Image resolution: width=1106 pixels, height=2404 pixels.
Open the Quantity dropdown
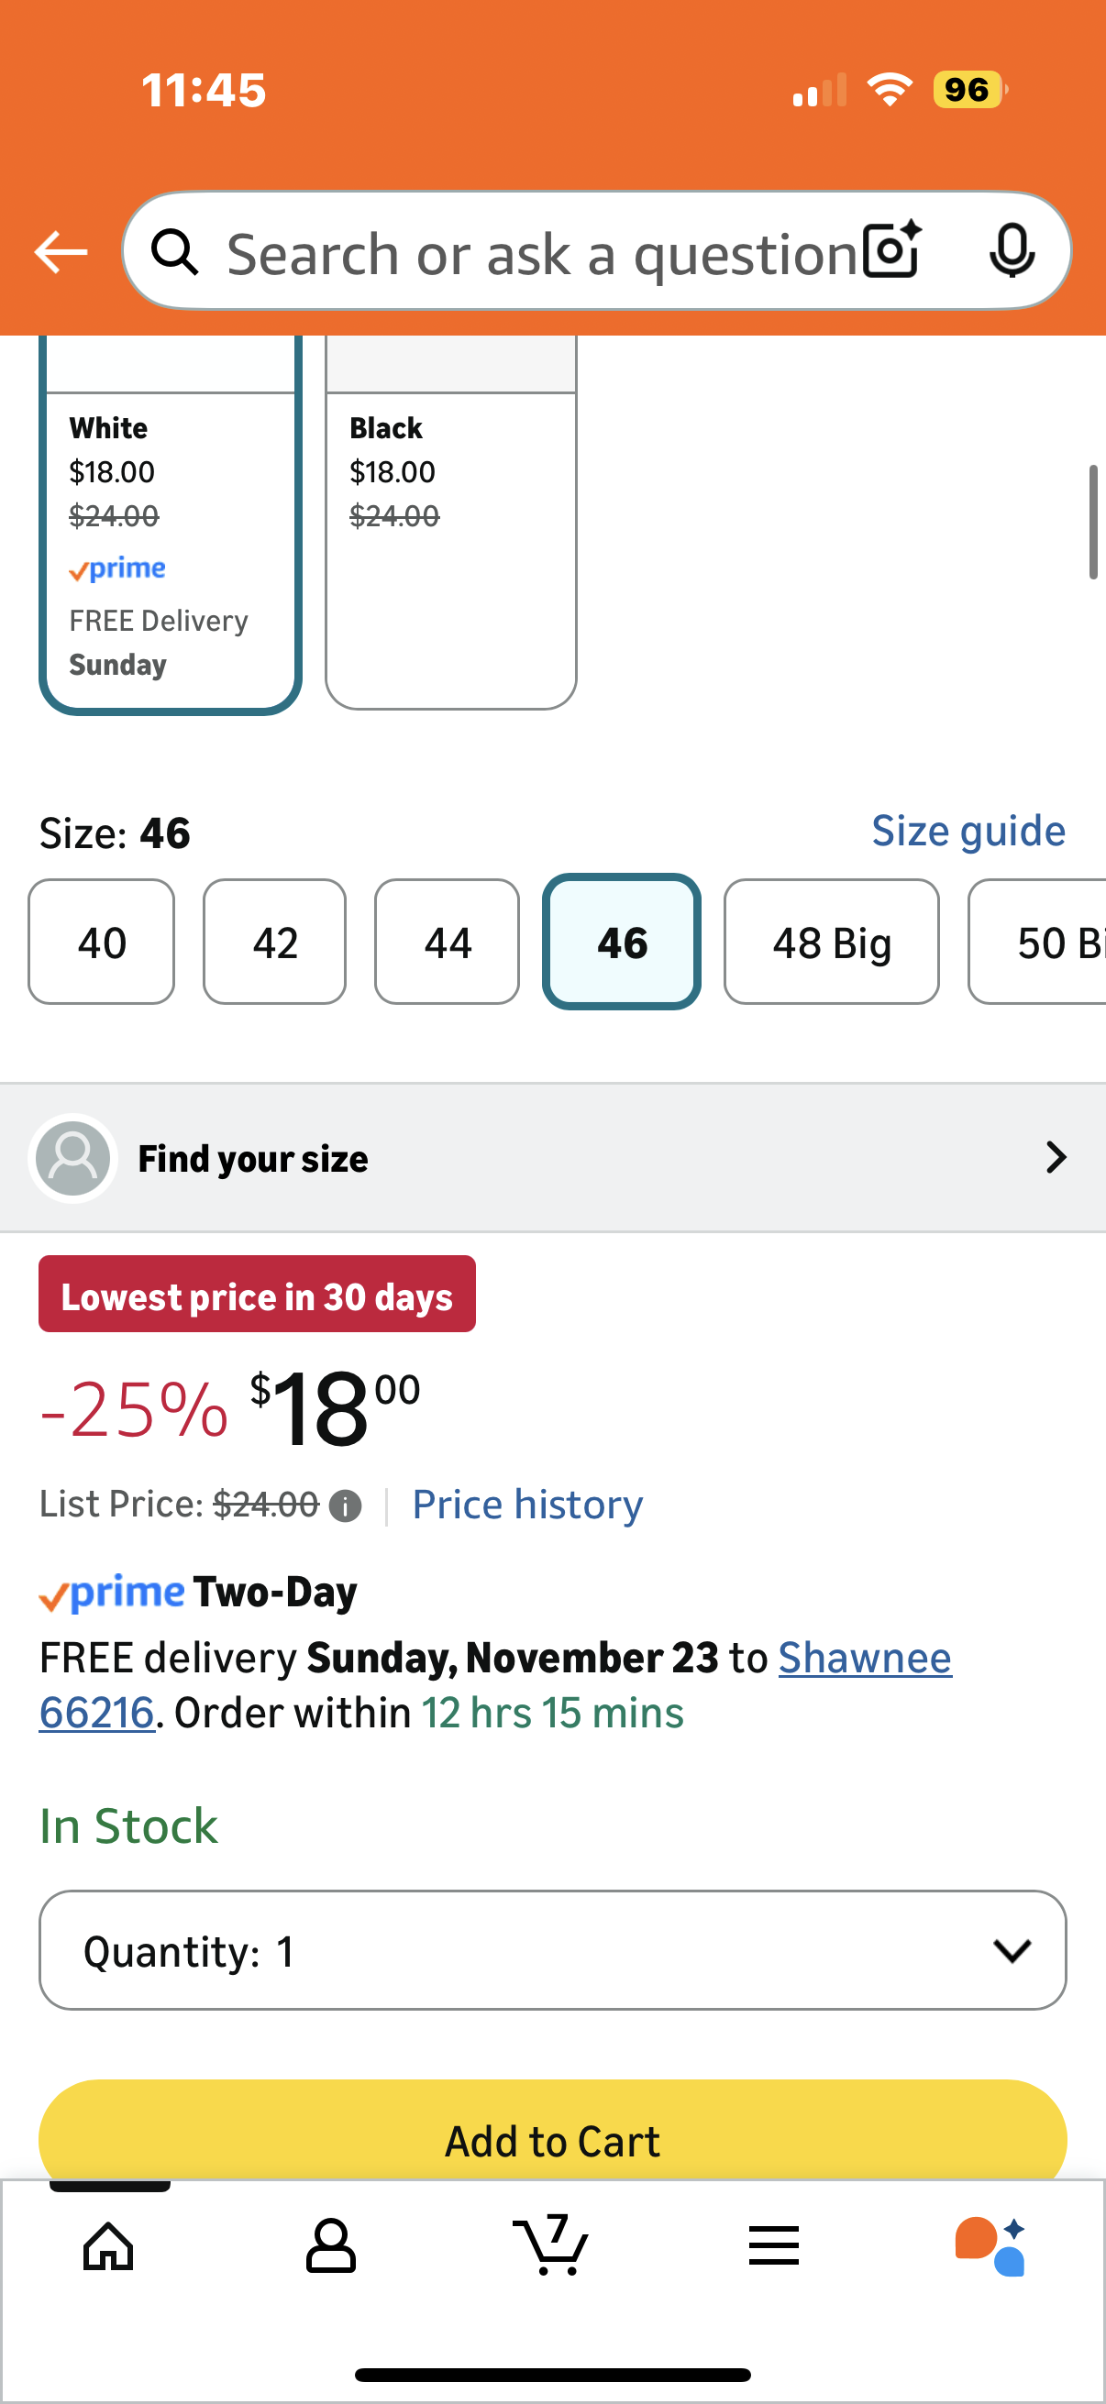pyautogui.click(x=551, y=1950)
